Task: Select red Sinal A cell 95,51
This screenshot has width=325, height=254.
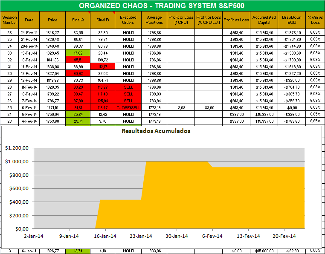Action: tap(78, 60)
